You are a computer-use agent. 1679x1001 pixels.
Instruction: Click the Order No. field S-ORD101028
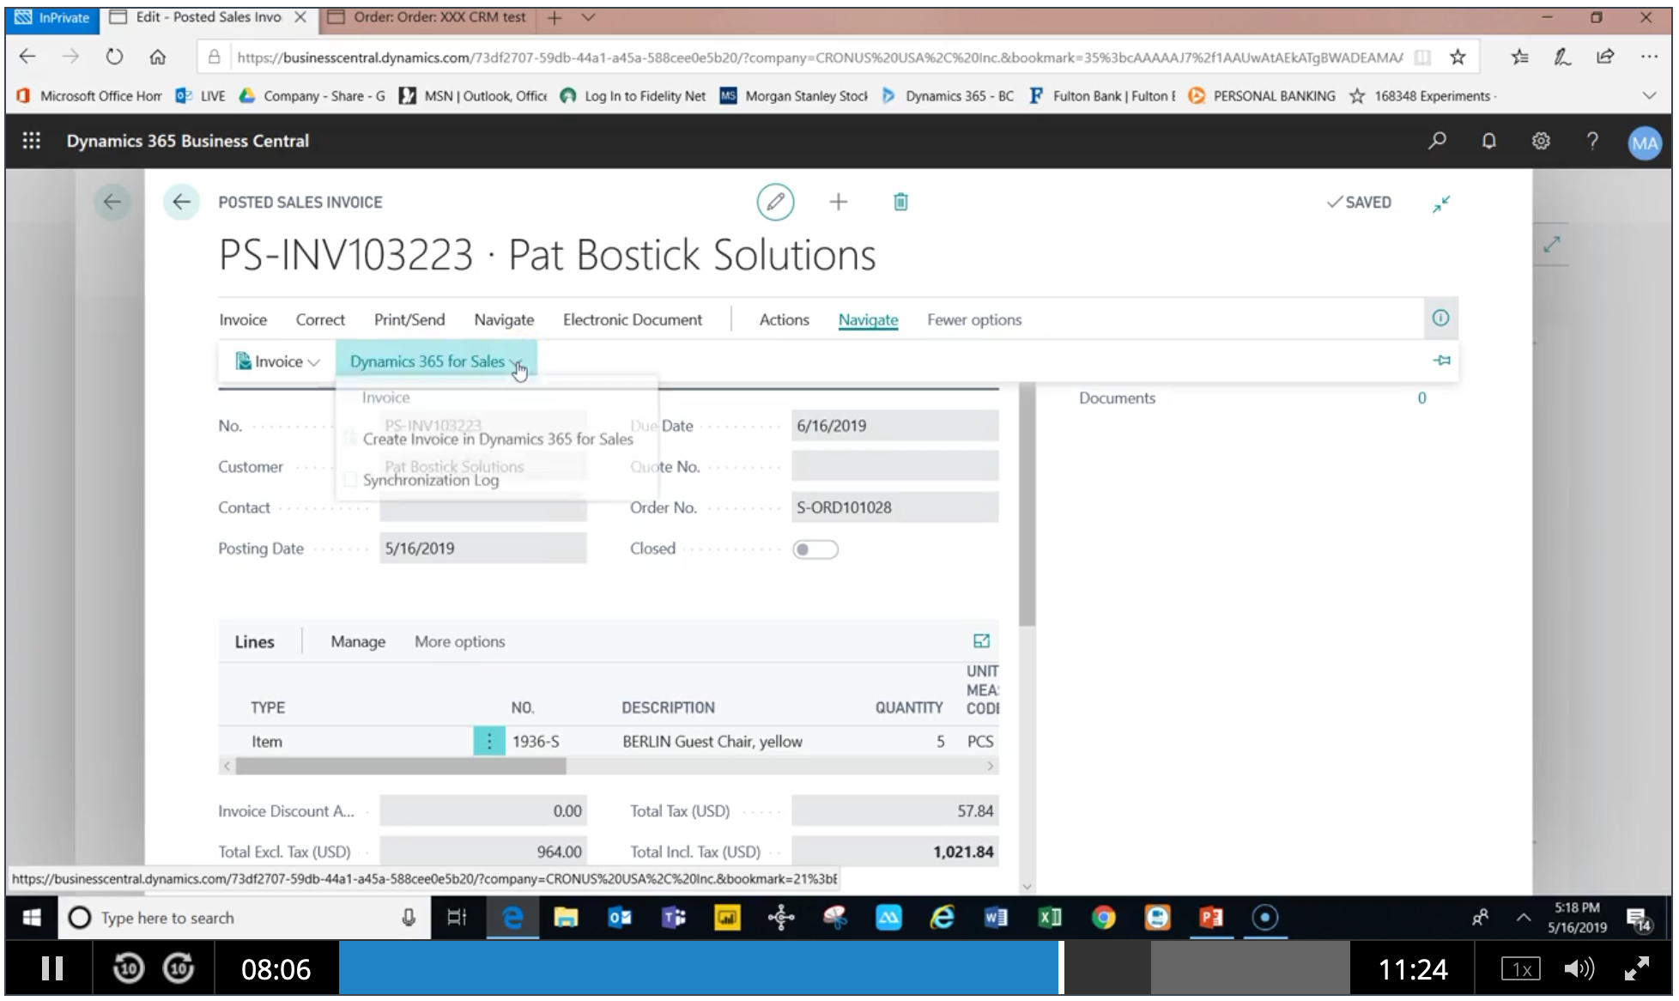(895, 507)
